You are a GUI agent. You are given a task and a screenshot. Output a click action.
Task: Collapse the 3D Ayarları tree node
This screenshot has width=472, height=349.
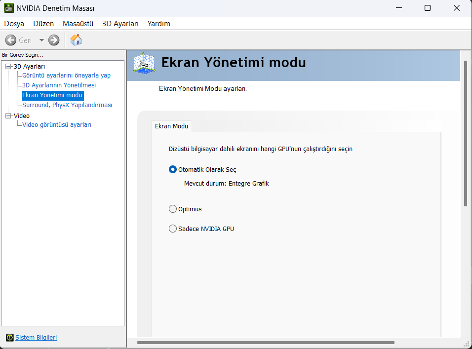tap(8, 67)
